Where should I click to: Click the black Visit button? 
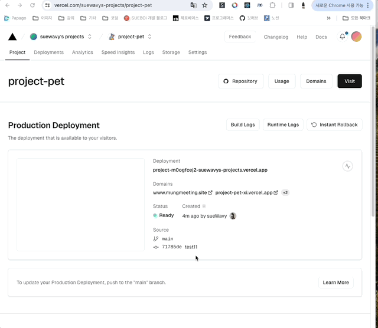[x=350, y=81]
